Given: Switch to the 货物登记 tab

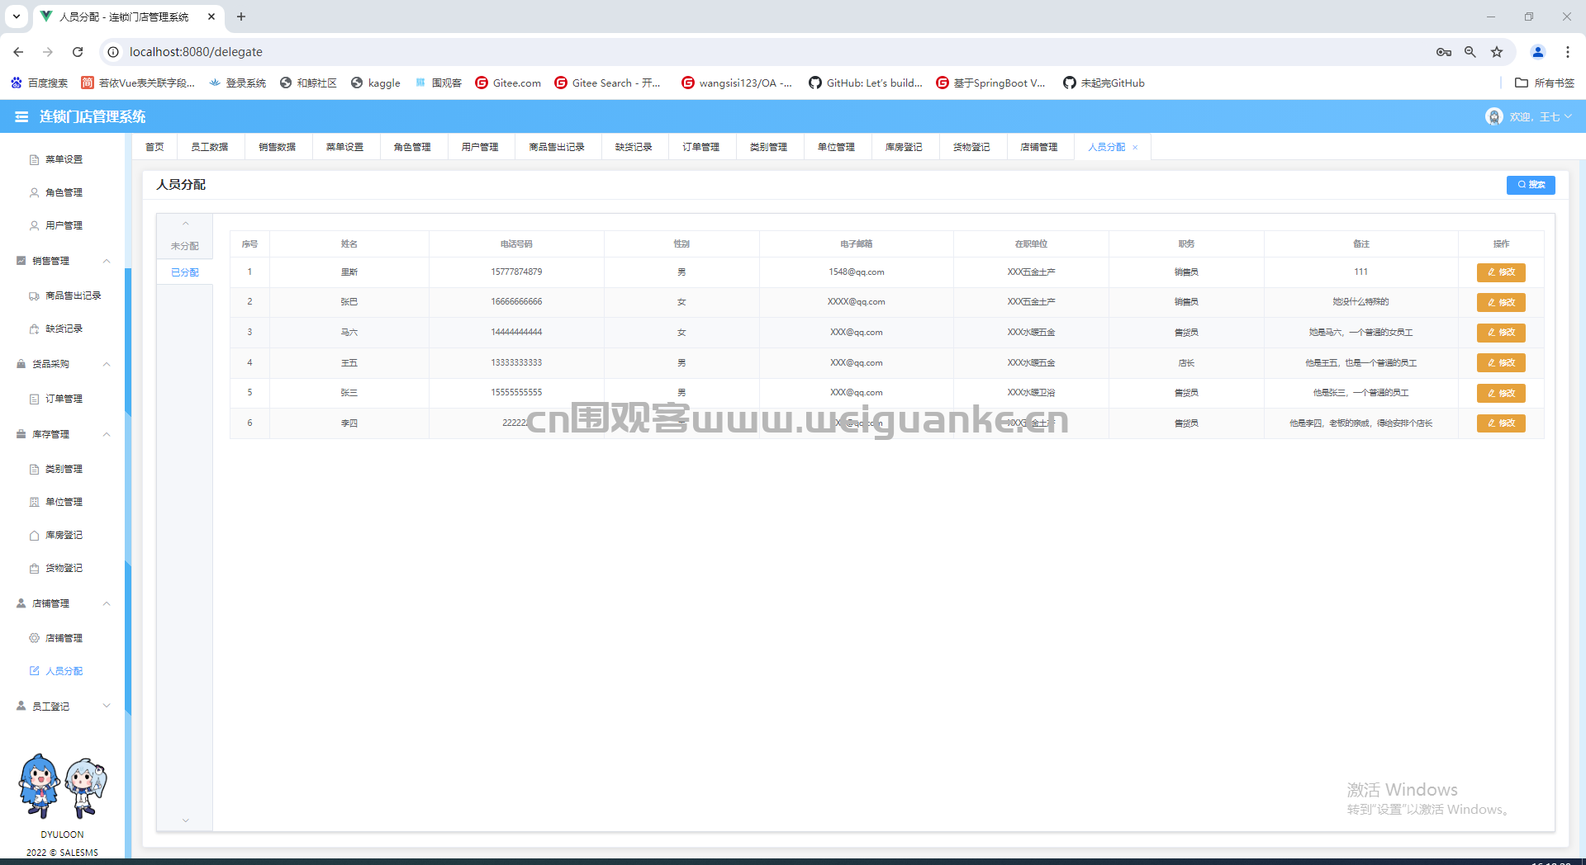Looking at the screenshot, I should point(971,147).
